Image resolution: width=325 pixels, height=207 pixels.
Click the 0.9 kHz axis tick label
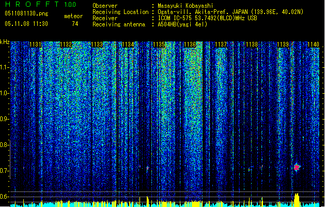tap(4, 119)
